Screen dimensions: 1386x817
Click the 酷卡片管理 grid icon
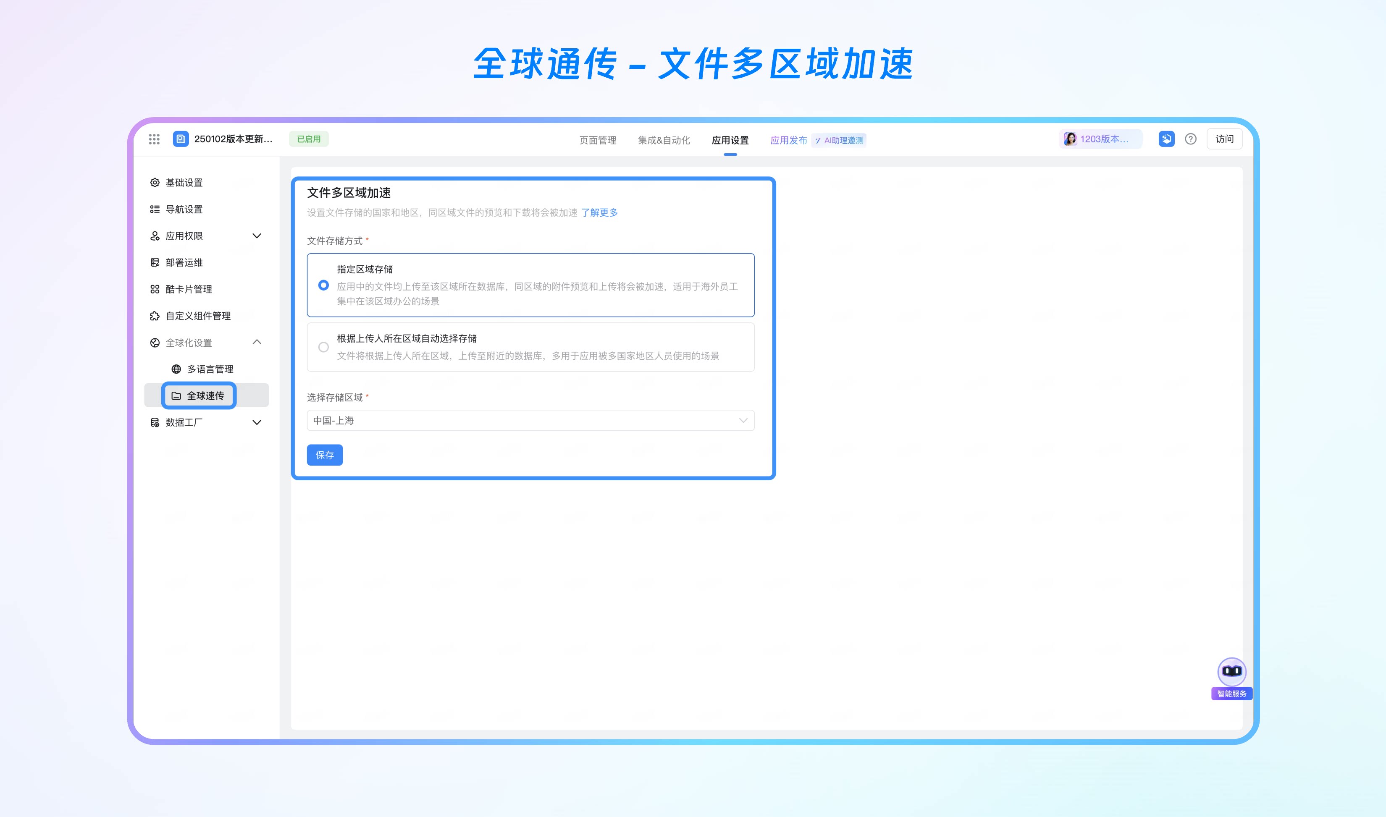(x=155, y=290)
